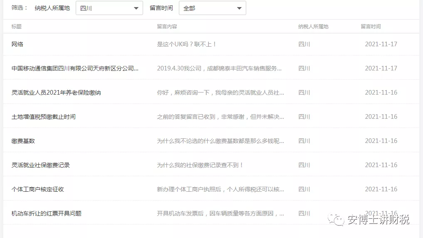This screenshot has height=238, width=423.
Task: Click the date in 土地增值税预缴截止时间 row
Action: [x=381, y=117]
